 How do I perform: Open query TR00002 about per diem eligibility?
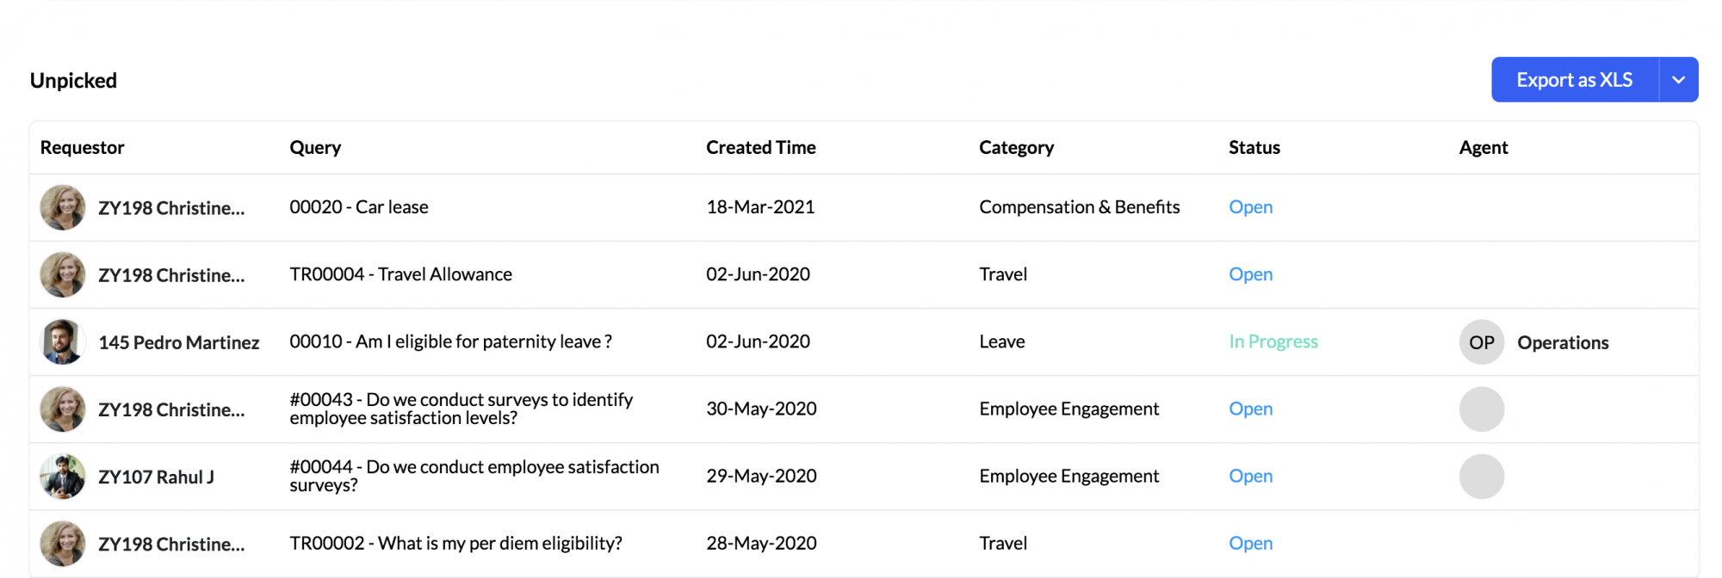[455, 544]
